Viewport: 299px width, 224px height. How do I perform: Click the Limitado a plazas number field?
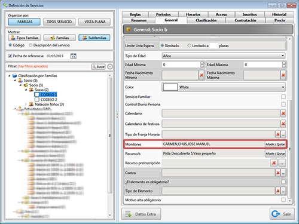click(x=213, y=45)
